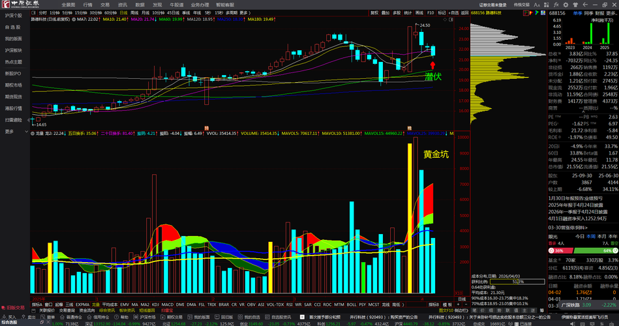Expand indicator tabs via arrow after 高低
This screenshot has height=326, width=619.
pyautogui.click(x=403, y=304)
